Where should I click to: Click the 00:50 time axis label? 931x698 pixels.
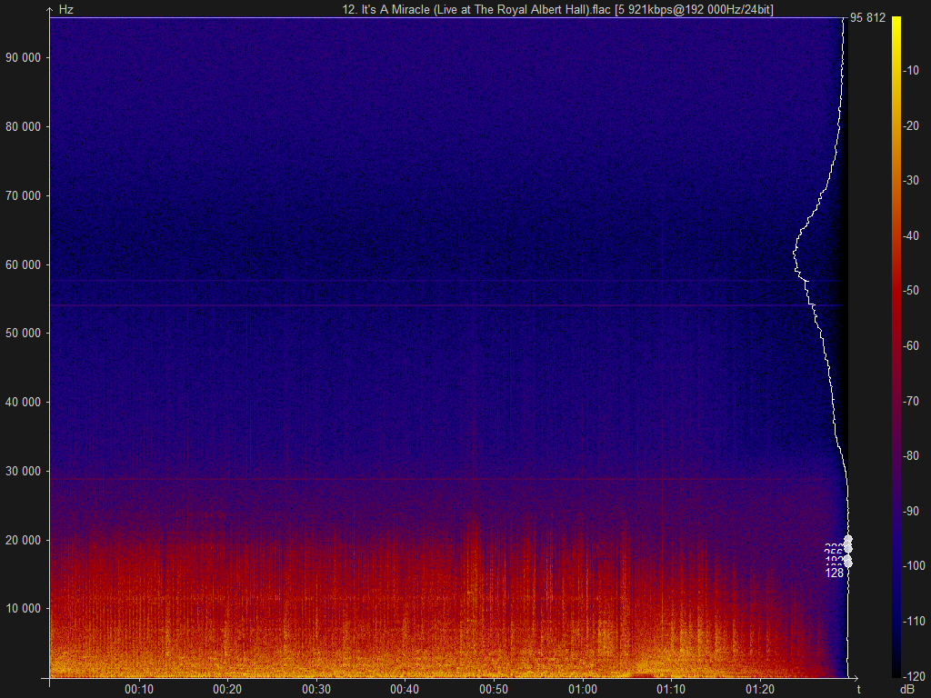point(494,689)
